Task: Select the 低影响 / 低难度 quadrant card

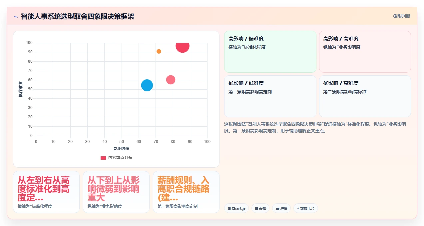Action: tap(270, 96)
